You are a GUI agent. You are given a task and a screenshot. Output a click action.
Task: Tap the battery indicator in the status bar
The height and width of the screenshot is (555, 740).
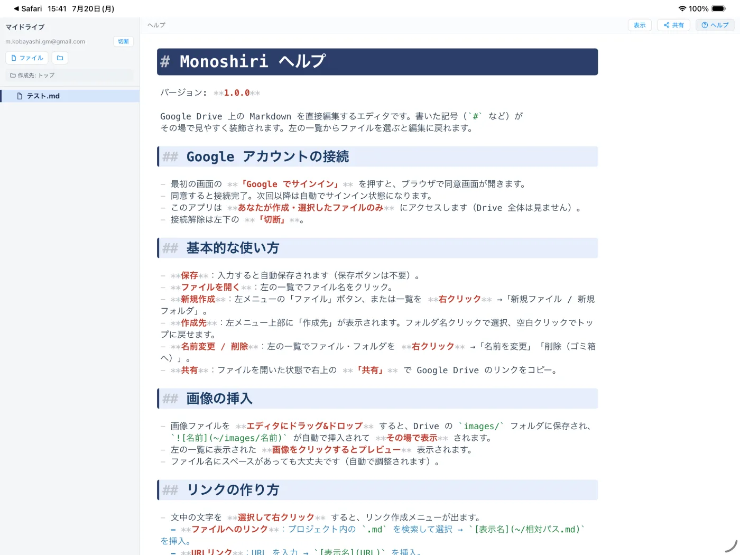coord(719,8)
